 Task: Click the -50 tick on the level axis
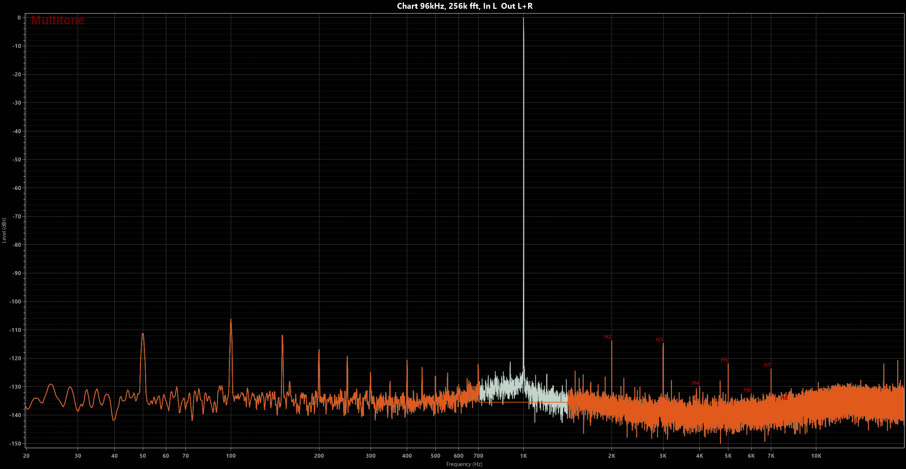coord(17,160)
